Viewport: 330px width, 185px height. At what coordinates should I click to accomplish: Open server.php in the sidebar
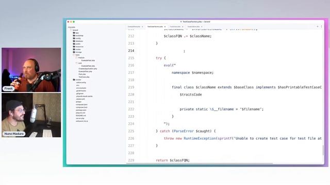[80, 118]
